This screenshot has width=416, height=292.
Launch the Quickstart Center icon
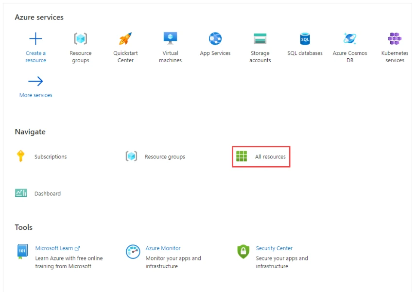(125, 39)
